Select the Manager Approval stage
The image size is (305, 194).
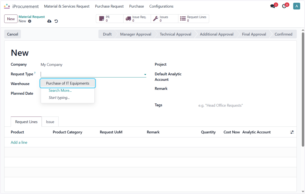pyautogui.click(x=135, y=34)
